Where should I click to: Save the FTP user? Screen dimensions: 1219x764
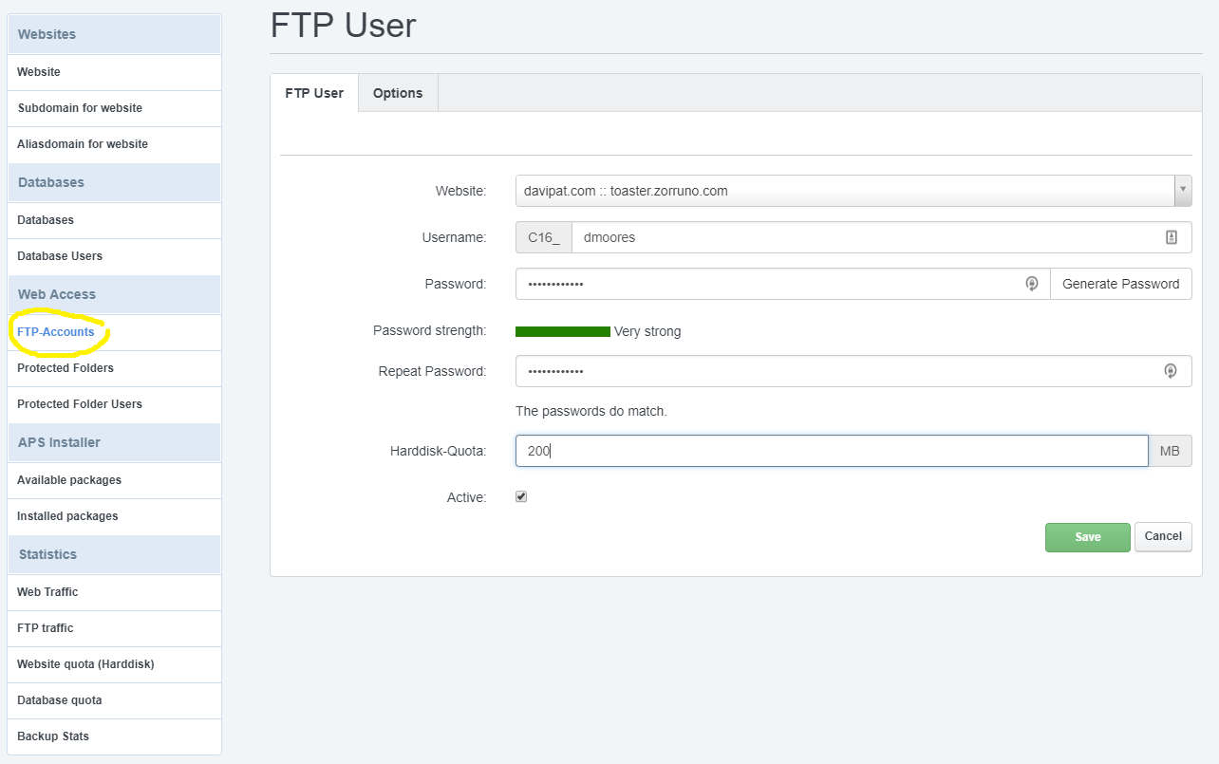[x=1088, y=537]
